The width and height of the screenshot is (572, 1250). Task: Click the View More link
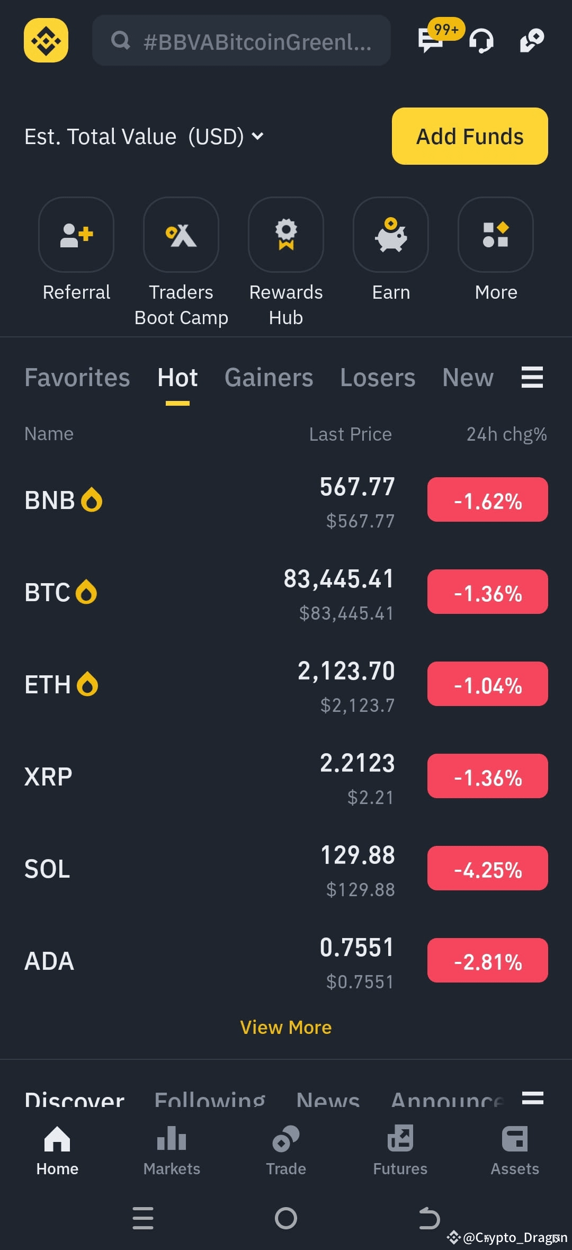(286, 1028)
